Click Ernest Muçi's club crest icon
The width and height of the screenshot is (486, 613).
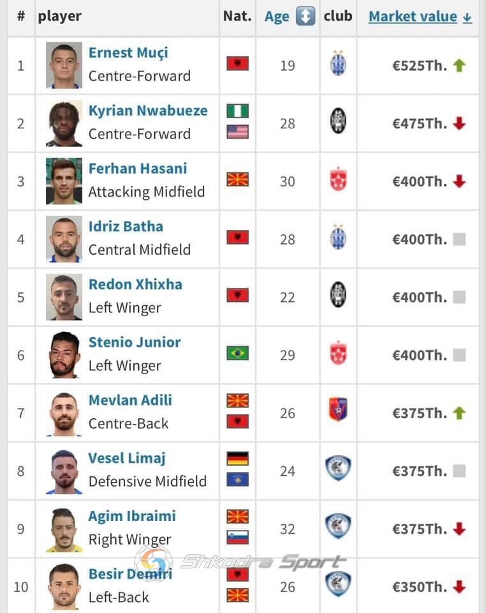click(338, 63)
